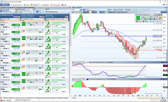Viewport: 168px width, 102px height.
Task: Click the binoculars search icon beside FNAC field
Action: tap(81, 10)
